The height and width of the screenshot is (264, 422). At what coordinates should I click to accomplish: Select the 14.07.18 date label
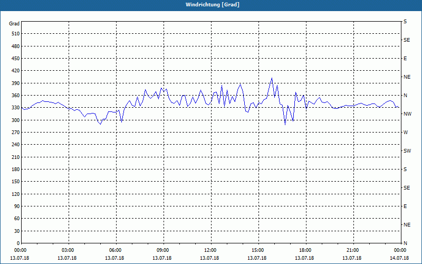(399, 258)
